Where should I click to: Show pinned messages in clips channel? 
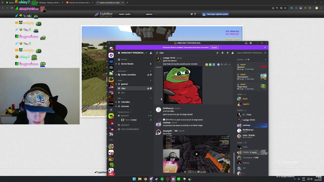[227, 53]
